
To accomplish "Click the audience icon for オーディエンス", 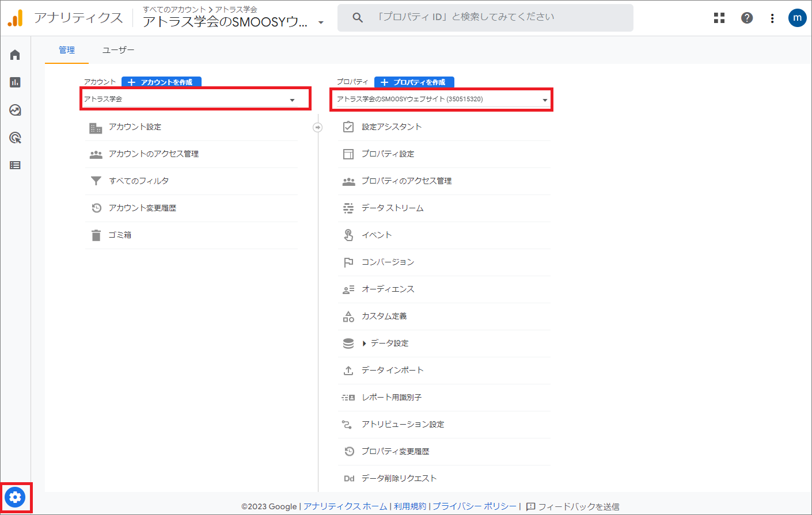I will (348, 289).
